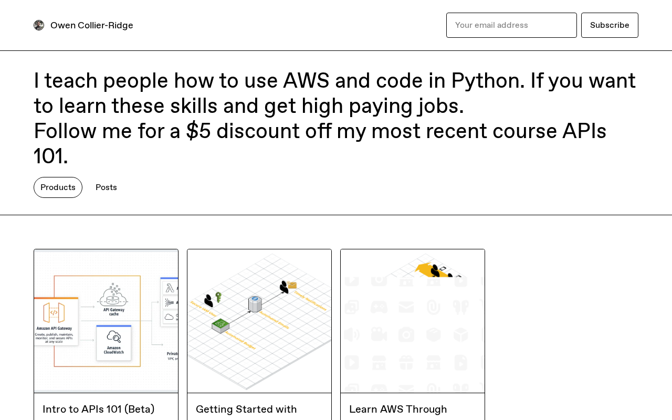Open Intro to APIs 101 (Beta) title

click(x=99, y=409)
